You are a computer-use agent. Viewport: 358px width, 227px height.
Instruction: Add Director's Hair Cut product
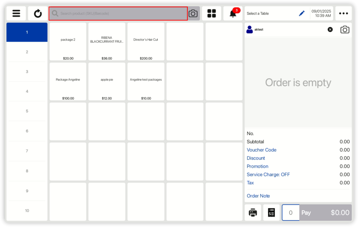click(x=146, y=41)
